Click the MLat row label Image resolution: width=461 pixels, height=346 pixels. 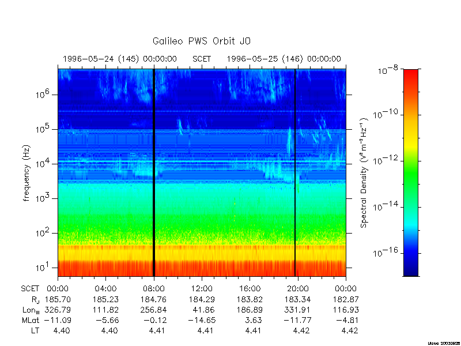pos(31,320)
